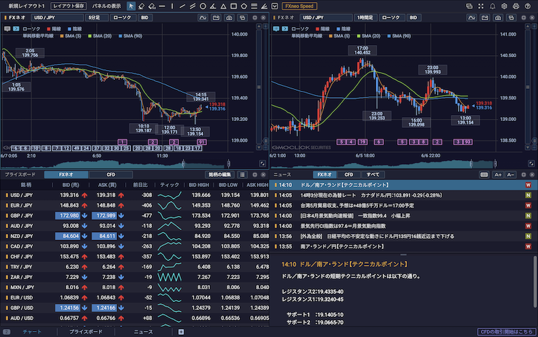Open USD/JPY pair dropdown in right chart
Screen dimensions: 538x337
[x=326, y=17]
